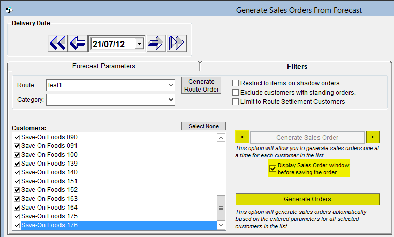
Task: Click the yellow Generate Orders button
Action: click(x=307, y=199)
